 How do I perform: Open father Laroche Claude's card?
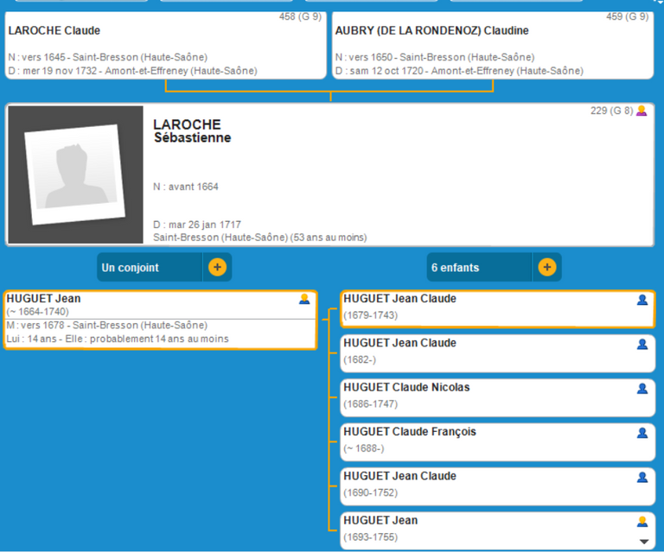coord(165,45)
